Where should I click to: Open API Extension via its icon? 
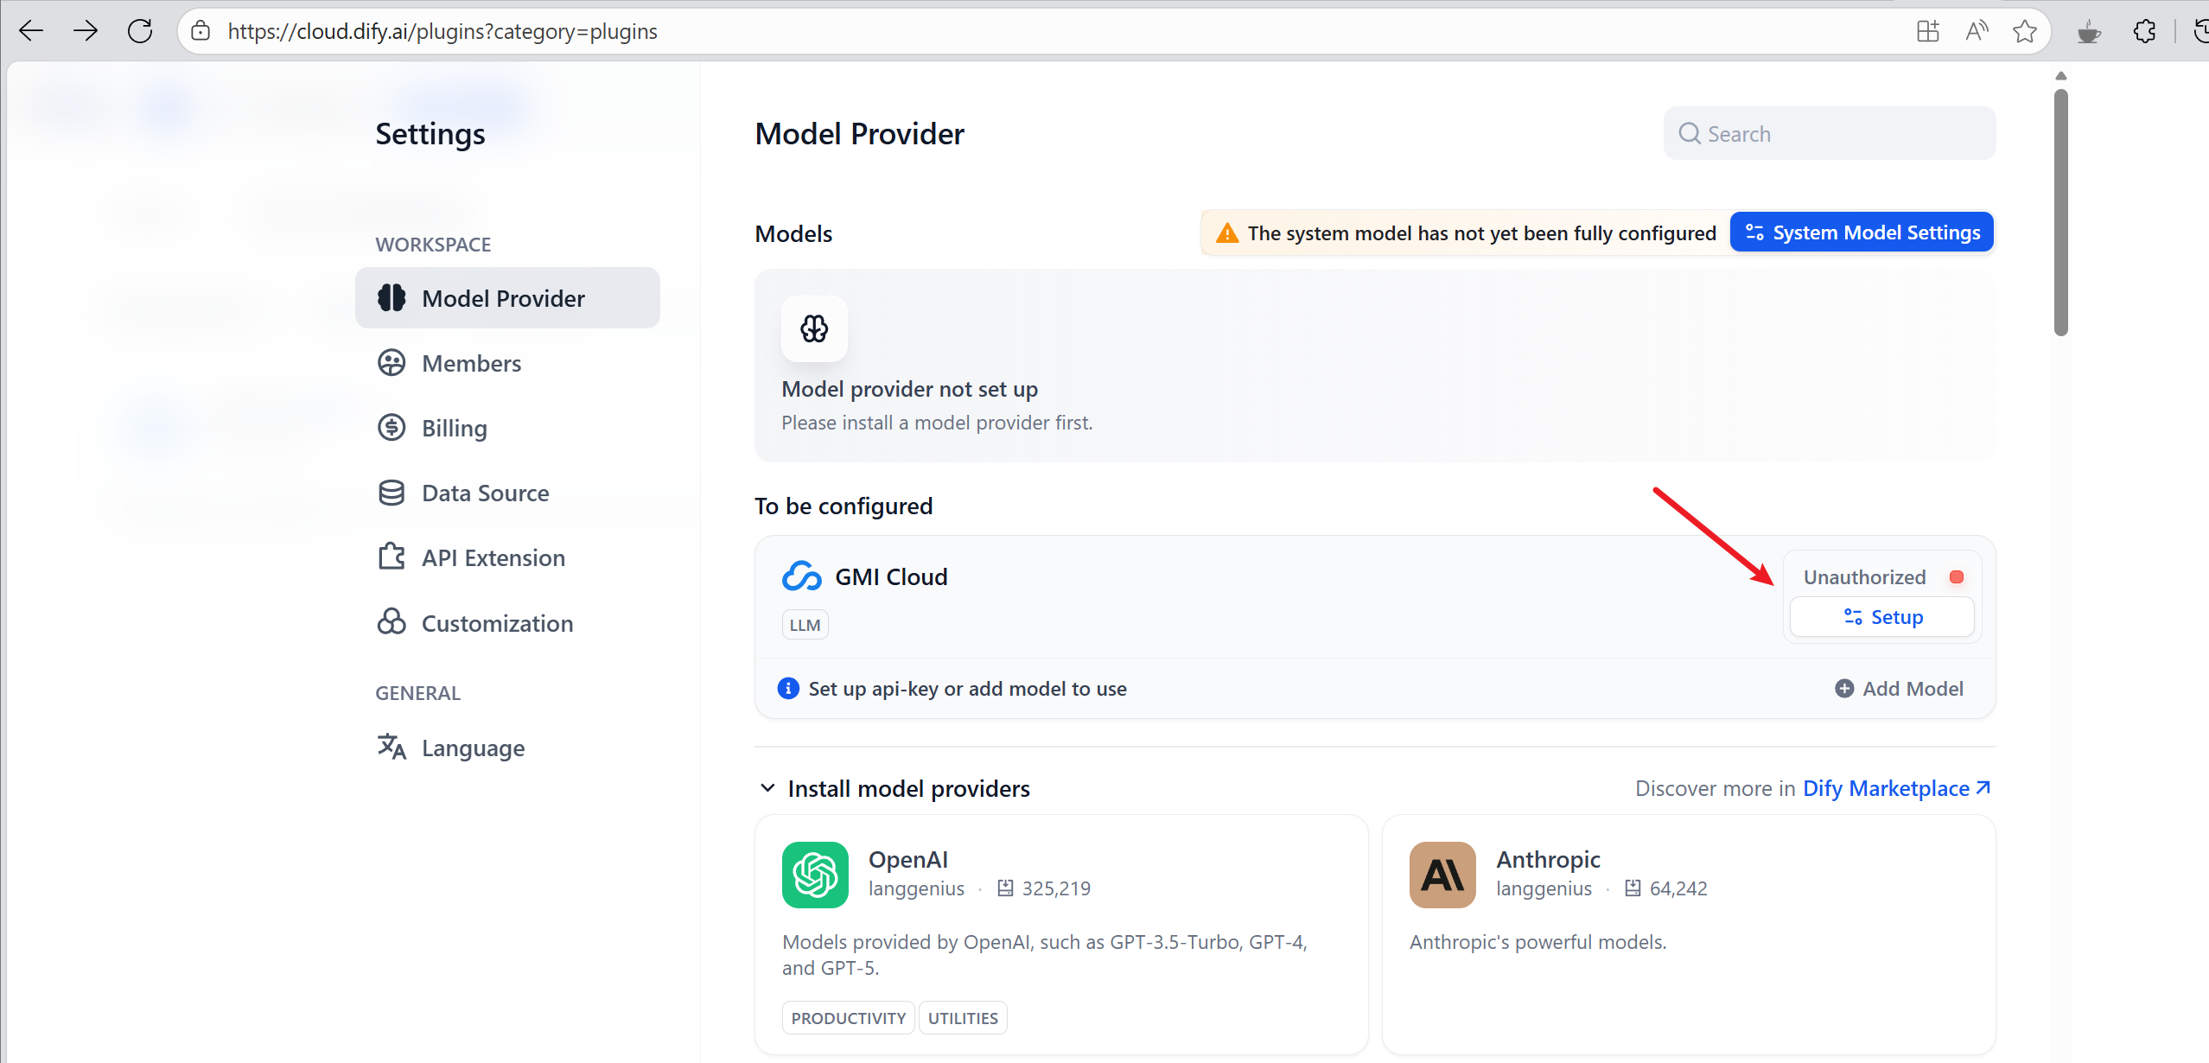point(392,557)
